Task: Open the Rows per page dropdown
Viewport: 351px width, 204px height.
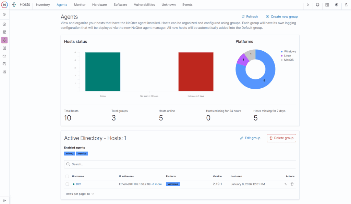Action: (x=80, y=194)
